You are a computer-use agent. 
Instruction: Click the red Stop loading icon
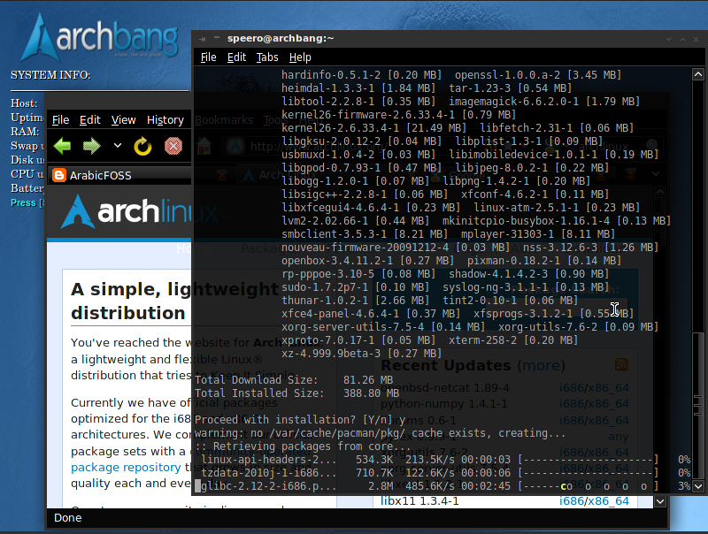[x=173, y=146]
